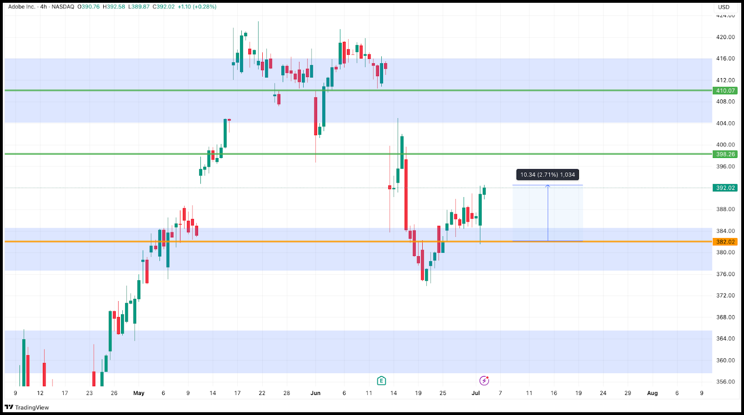Click the 'Aug' label on the time axis
The width and height of the screenshot is (744, 415).
tap(652, 393)
